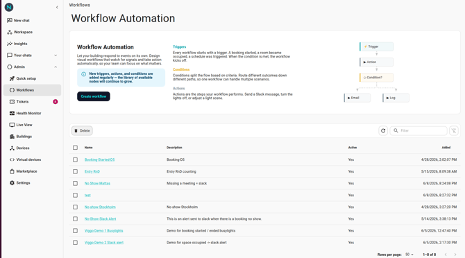The width and height of the screenshot is (465, 258).
Task: Open Health Monitor from the sidebar
Action: coord(33,113)
